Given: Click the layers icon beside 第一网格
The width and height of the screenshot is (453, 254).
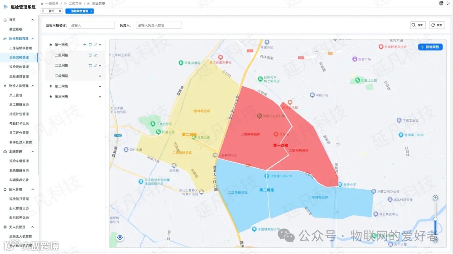Looking at the screenshot, I should (x=51, y=45).
